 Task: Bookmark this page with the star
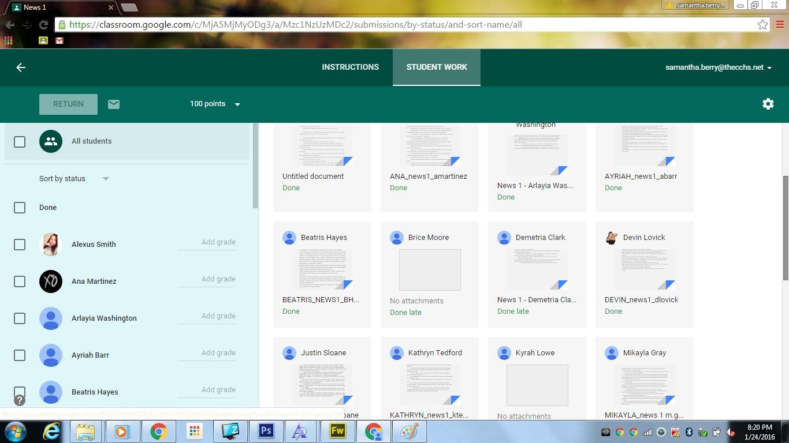pos(762,25)
